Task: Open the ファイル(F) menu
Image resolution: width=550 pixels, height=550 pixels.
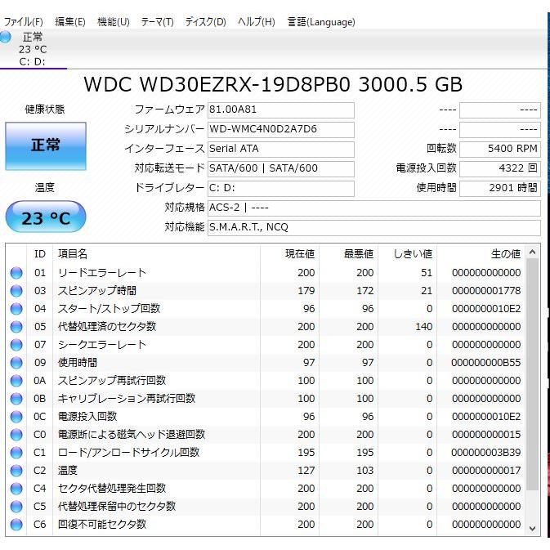Action: 24,22
